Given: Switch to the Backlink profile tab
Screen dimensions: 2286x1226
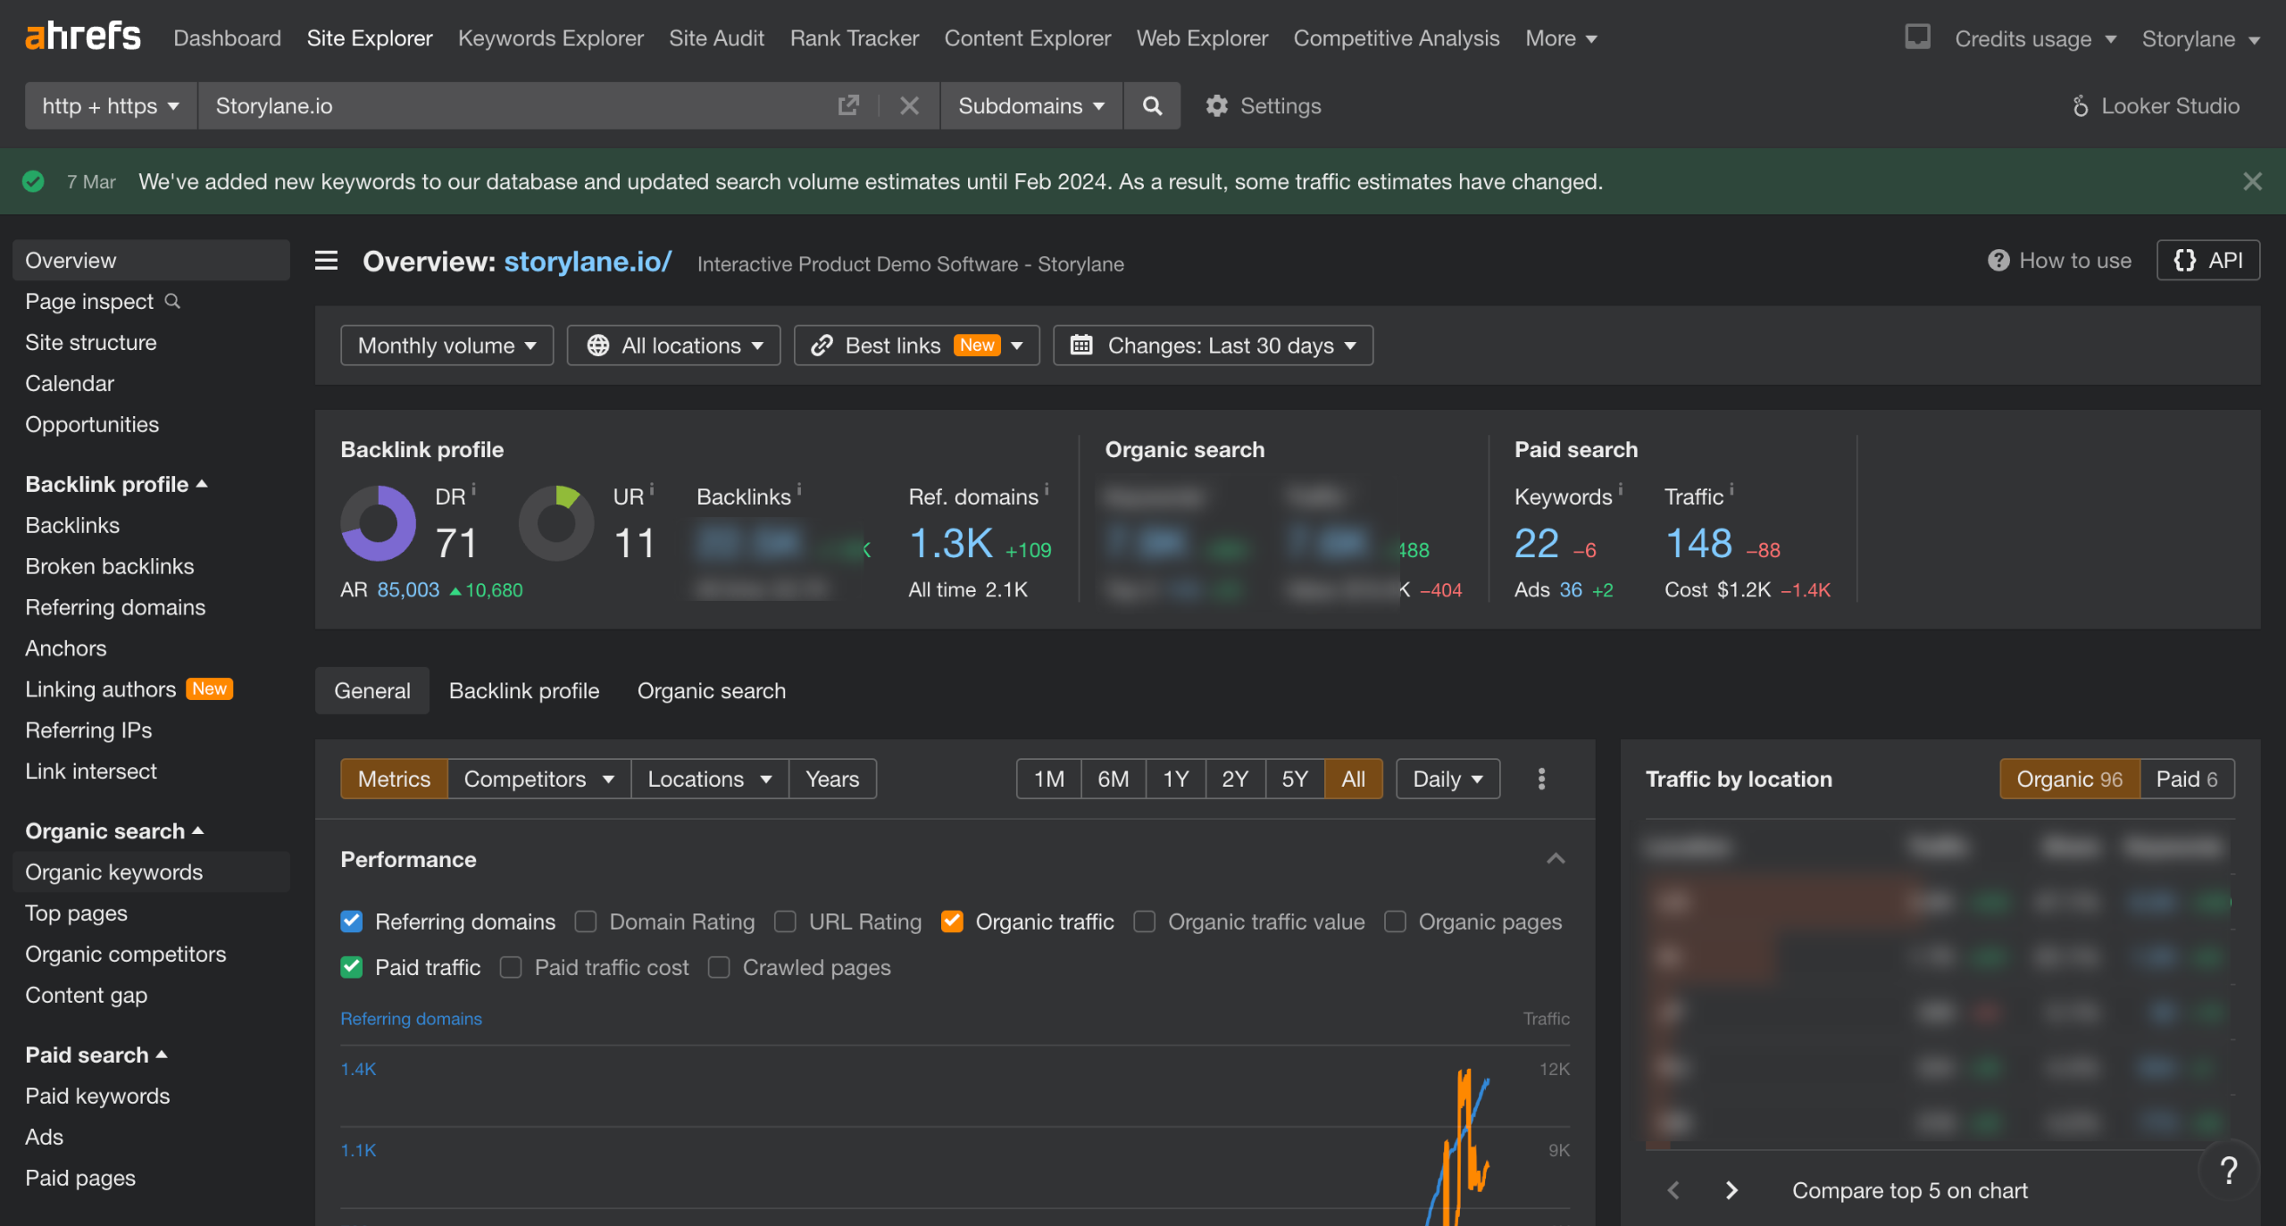Looking at the screenshot, I should (x=524, y=691).
